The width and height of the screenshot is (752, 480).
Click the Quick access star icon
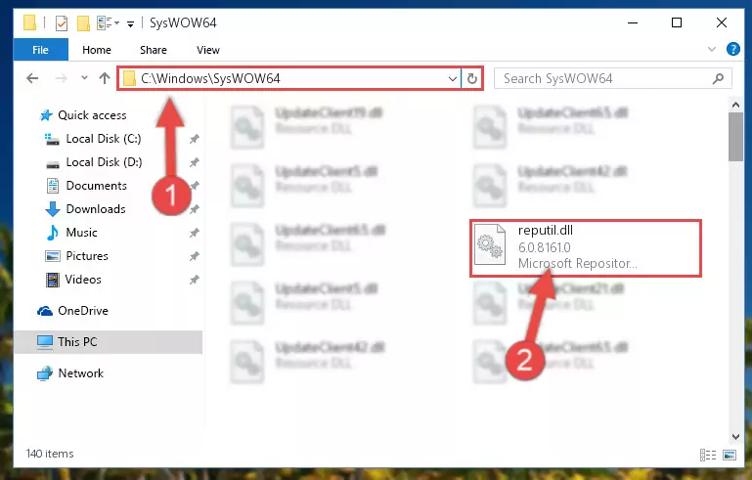46,115
